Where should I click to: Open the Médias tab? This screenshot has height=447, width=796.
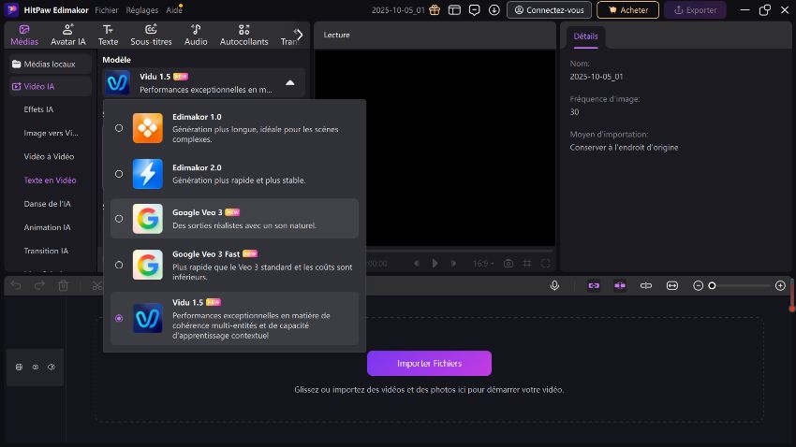point(24,35)
